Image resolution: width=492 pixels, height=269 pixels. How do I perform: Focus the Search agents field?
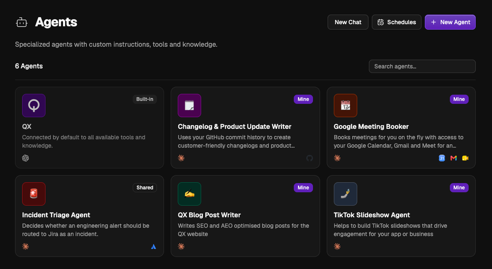422,66
